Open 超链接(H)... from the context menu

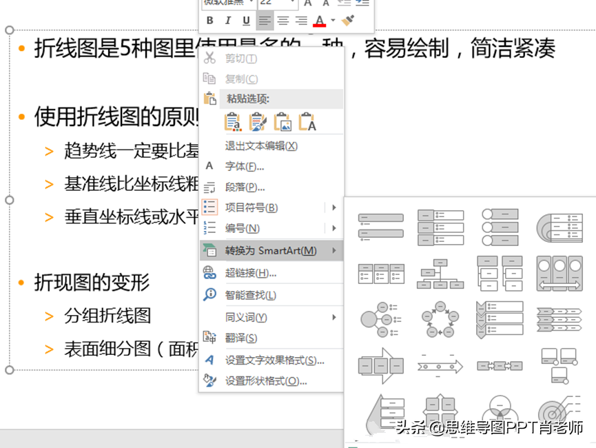click(272, 273)
